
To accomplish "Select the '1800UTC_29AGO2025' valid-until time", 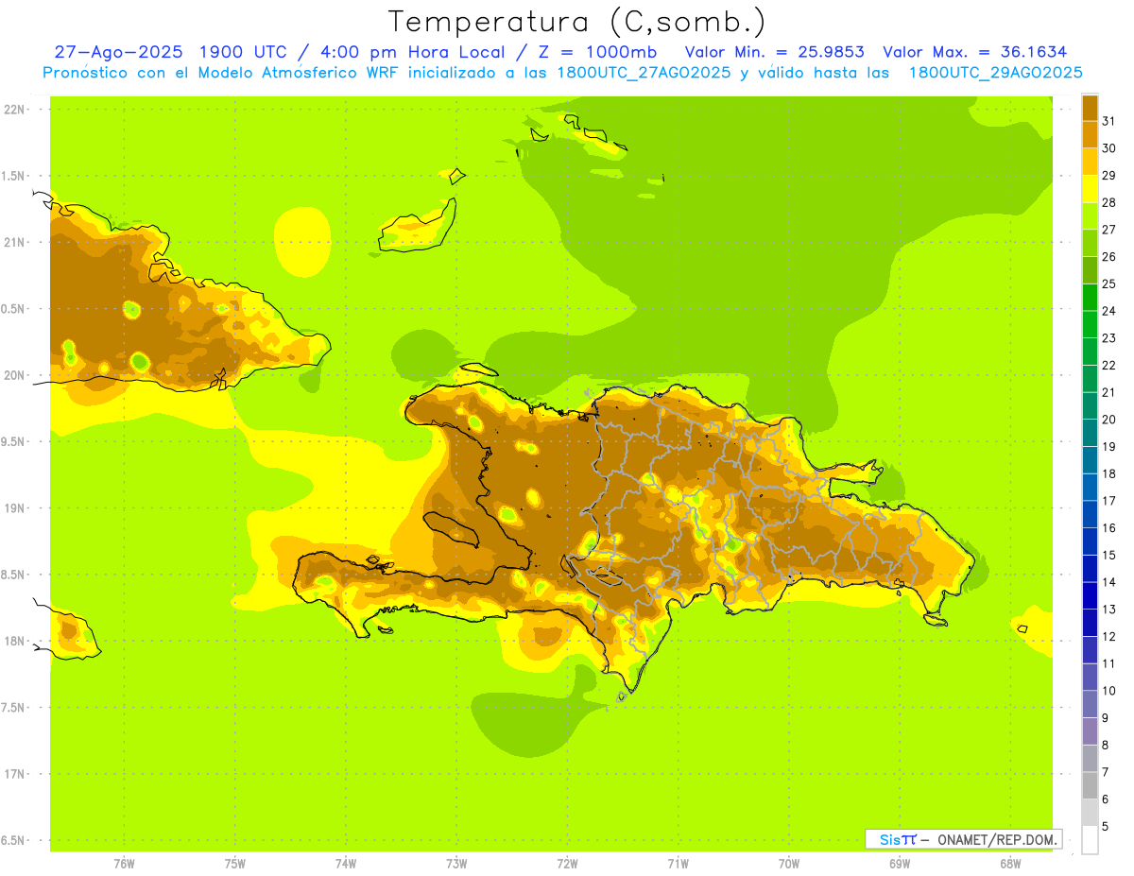I will tap(995, 73).
